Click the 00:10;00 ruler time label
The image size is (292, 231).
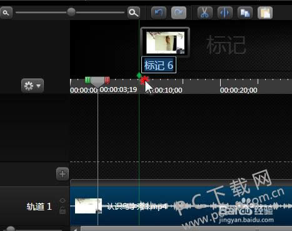tap(168, 90)
